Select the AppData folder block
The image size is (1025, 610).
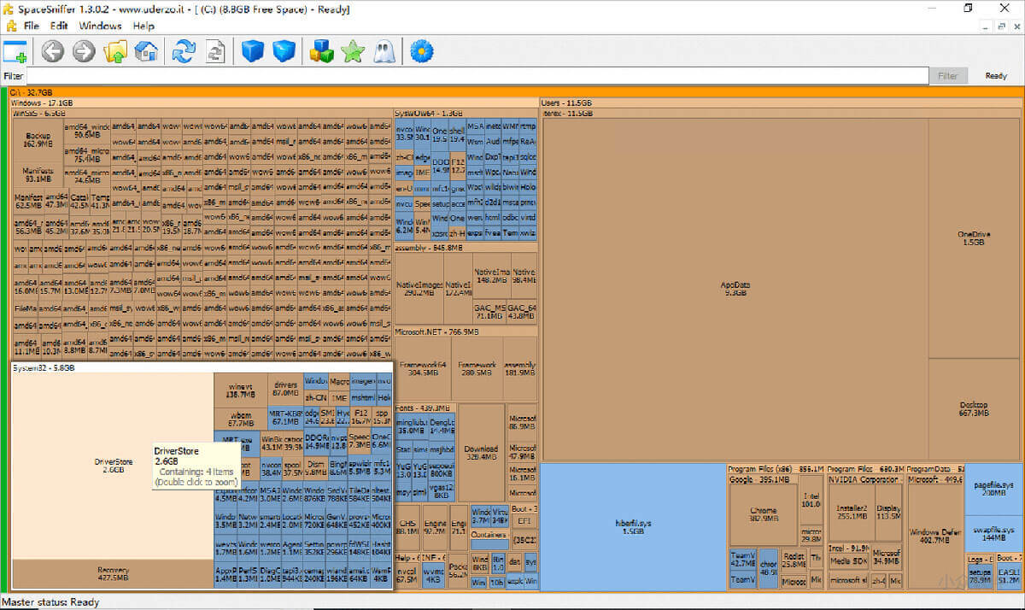[735, 288]
